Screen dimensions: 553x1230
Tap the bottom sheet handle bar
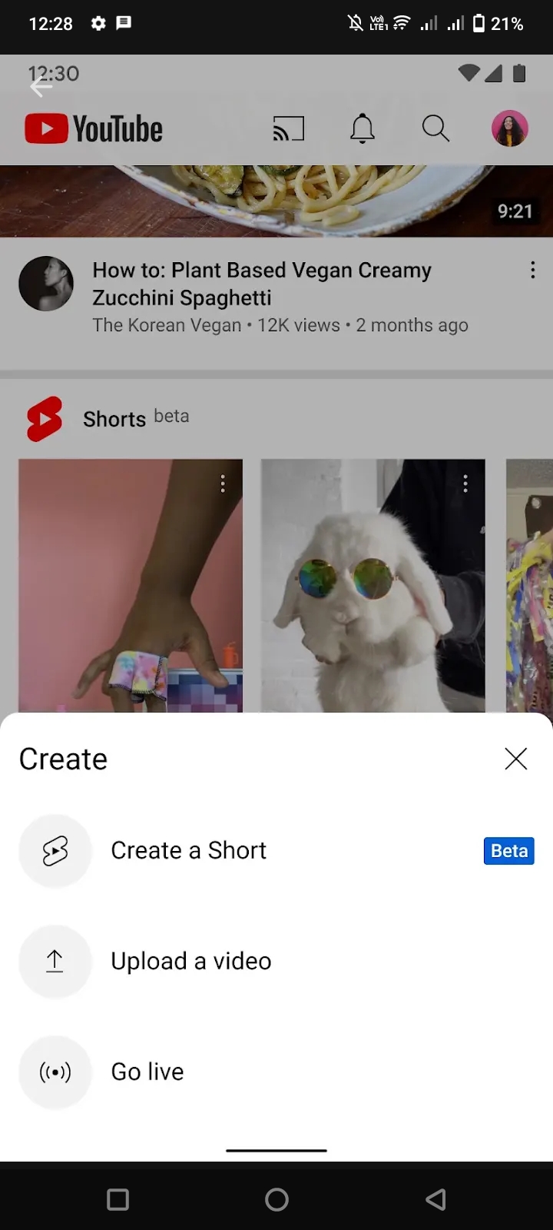click(x=276, y=1151)
